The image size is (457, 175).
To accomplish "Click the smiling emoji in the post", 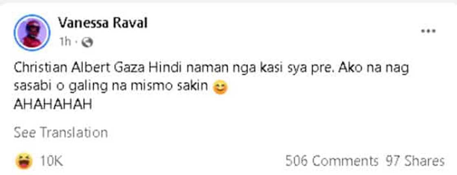I will point(220,88).
